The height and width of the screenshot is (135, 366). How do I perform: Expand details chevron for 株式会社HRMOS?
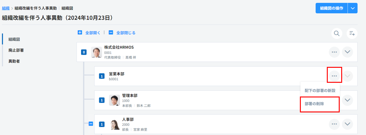(347, 52)
